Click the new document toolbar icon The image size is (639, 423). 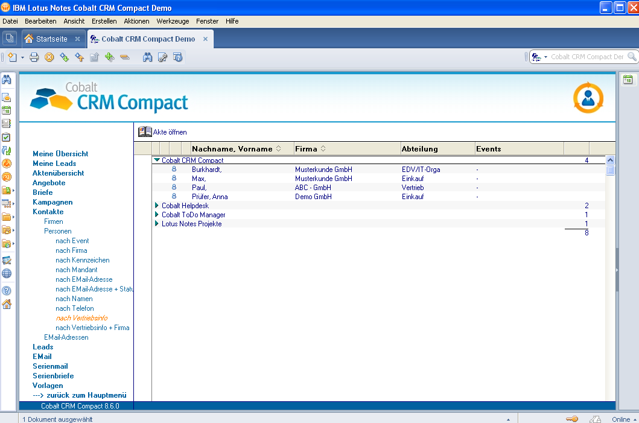12,57
